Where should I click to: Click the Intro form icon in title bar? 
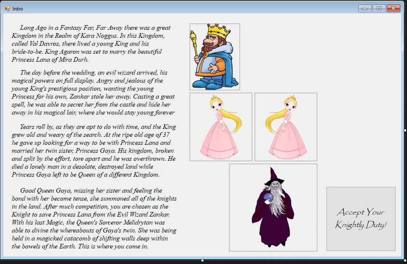(x=7, y=8)
